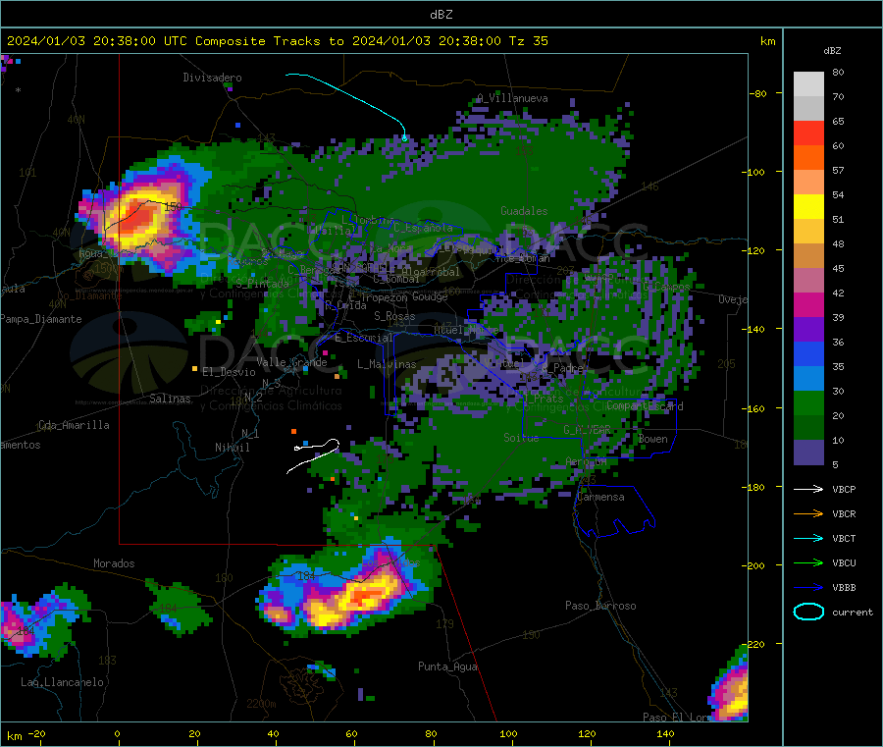The height and width of the screenshot is (747, 883).
Task: Click the blue VBBB arrow legend icon
Action: [808, 587]
